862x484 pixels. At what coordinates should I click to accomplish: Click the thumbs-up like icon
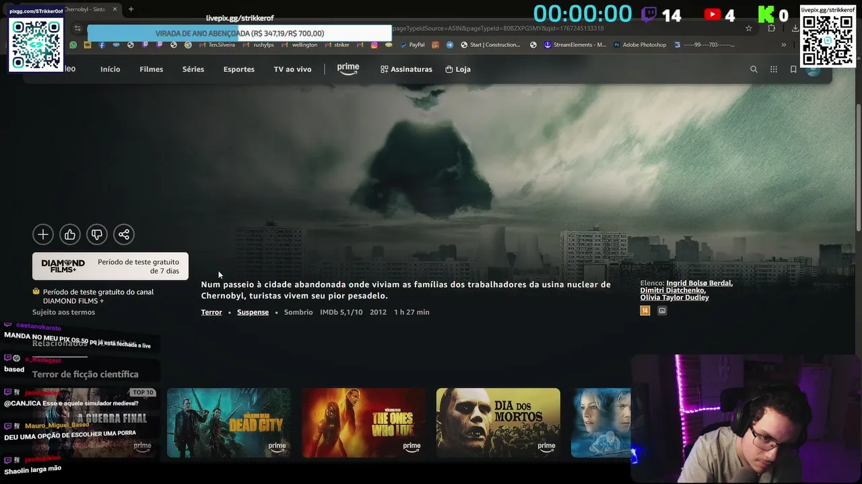70,234
